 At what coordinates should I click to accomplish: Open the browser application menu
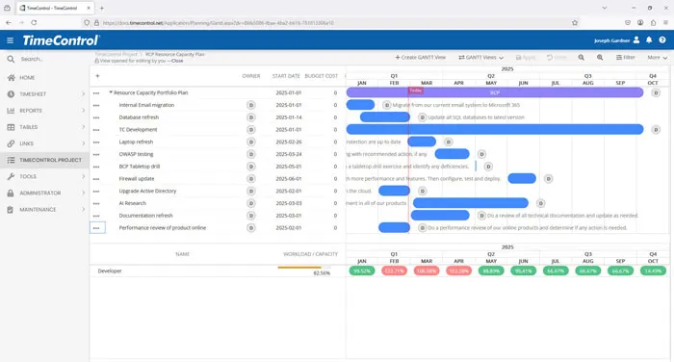tap(665, 23)
